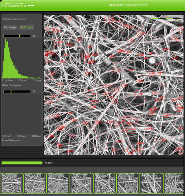Open the eighth partially visible fiber thumbnail
Image resolution: width=185 pixels, height=196 pixels.
tap(174, 183)
